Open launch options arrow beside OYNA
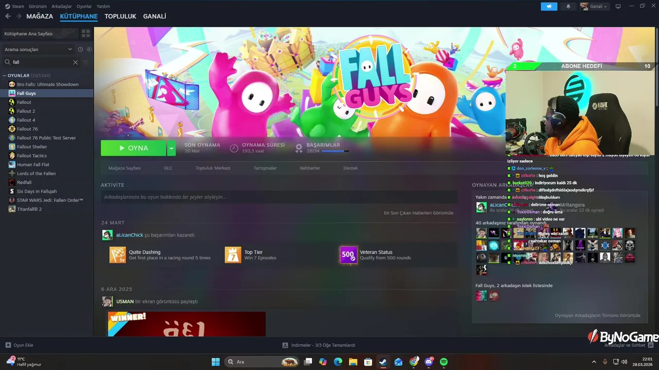Screen dimensions: 659x370 [171, 148]
